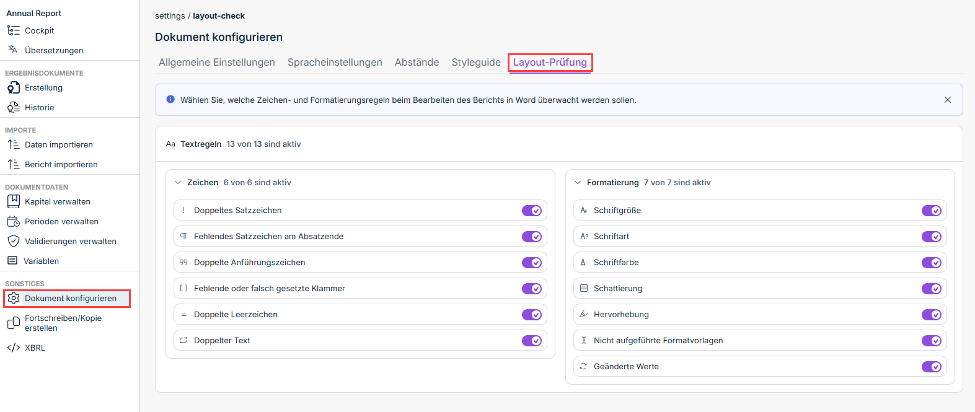Open the Allgemeine Einstellungen tab

pos(217,62)
